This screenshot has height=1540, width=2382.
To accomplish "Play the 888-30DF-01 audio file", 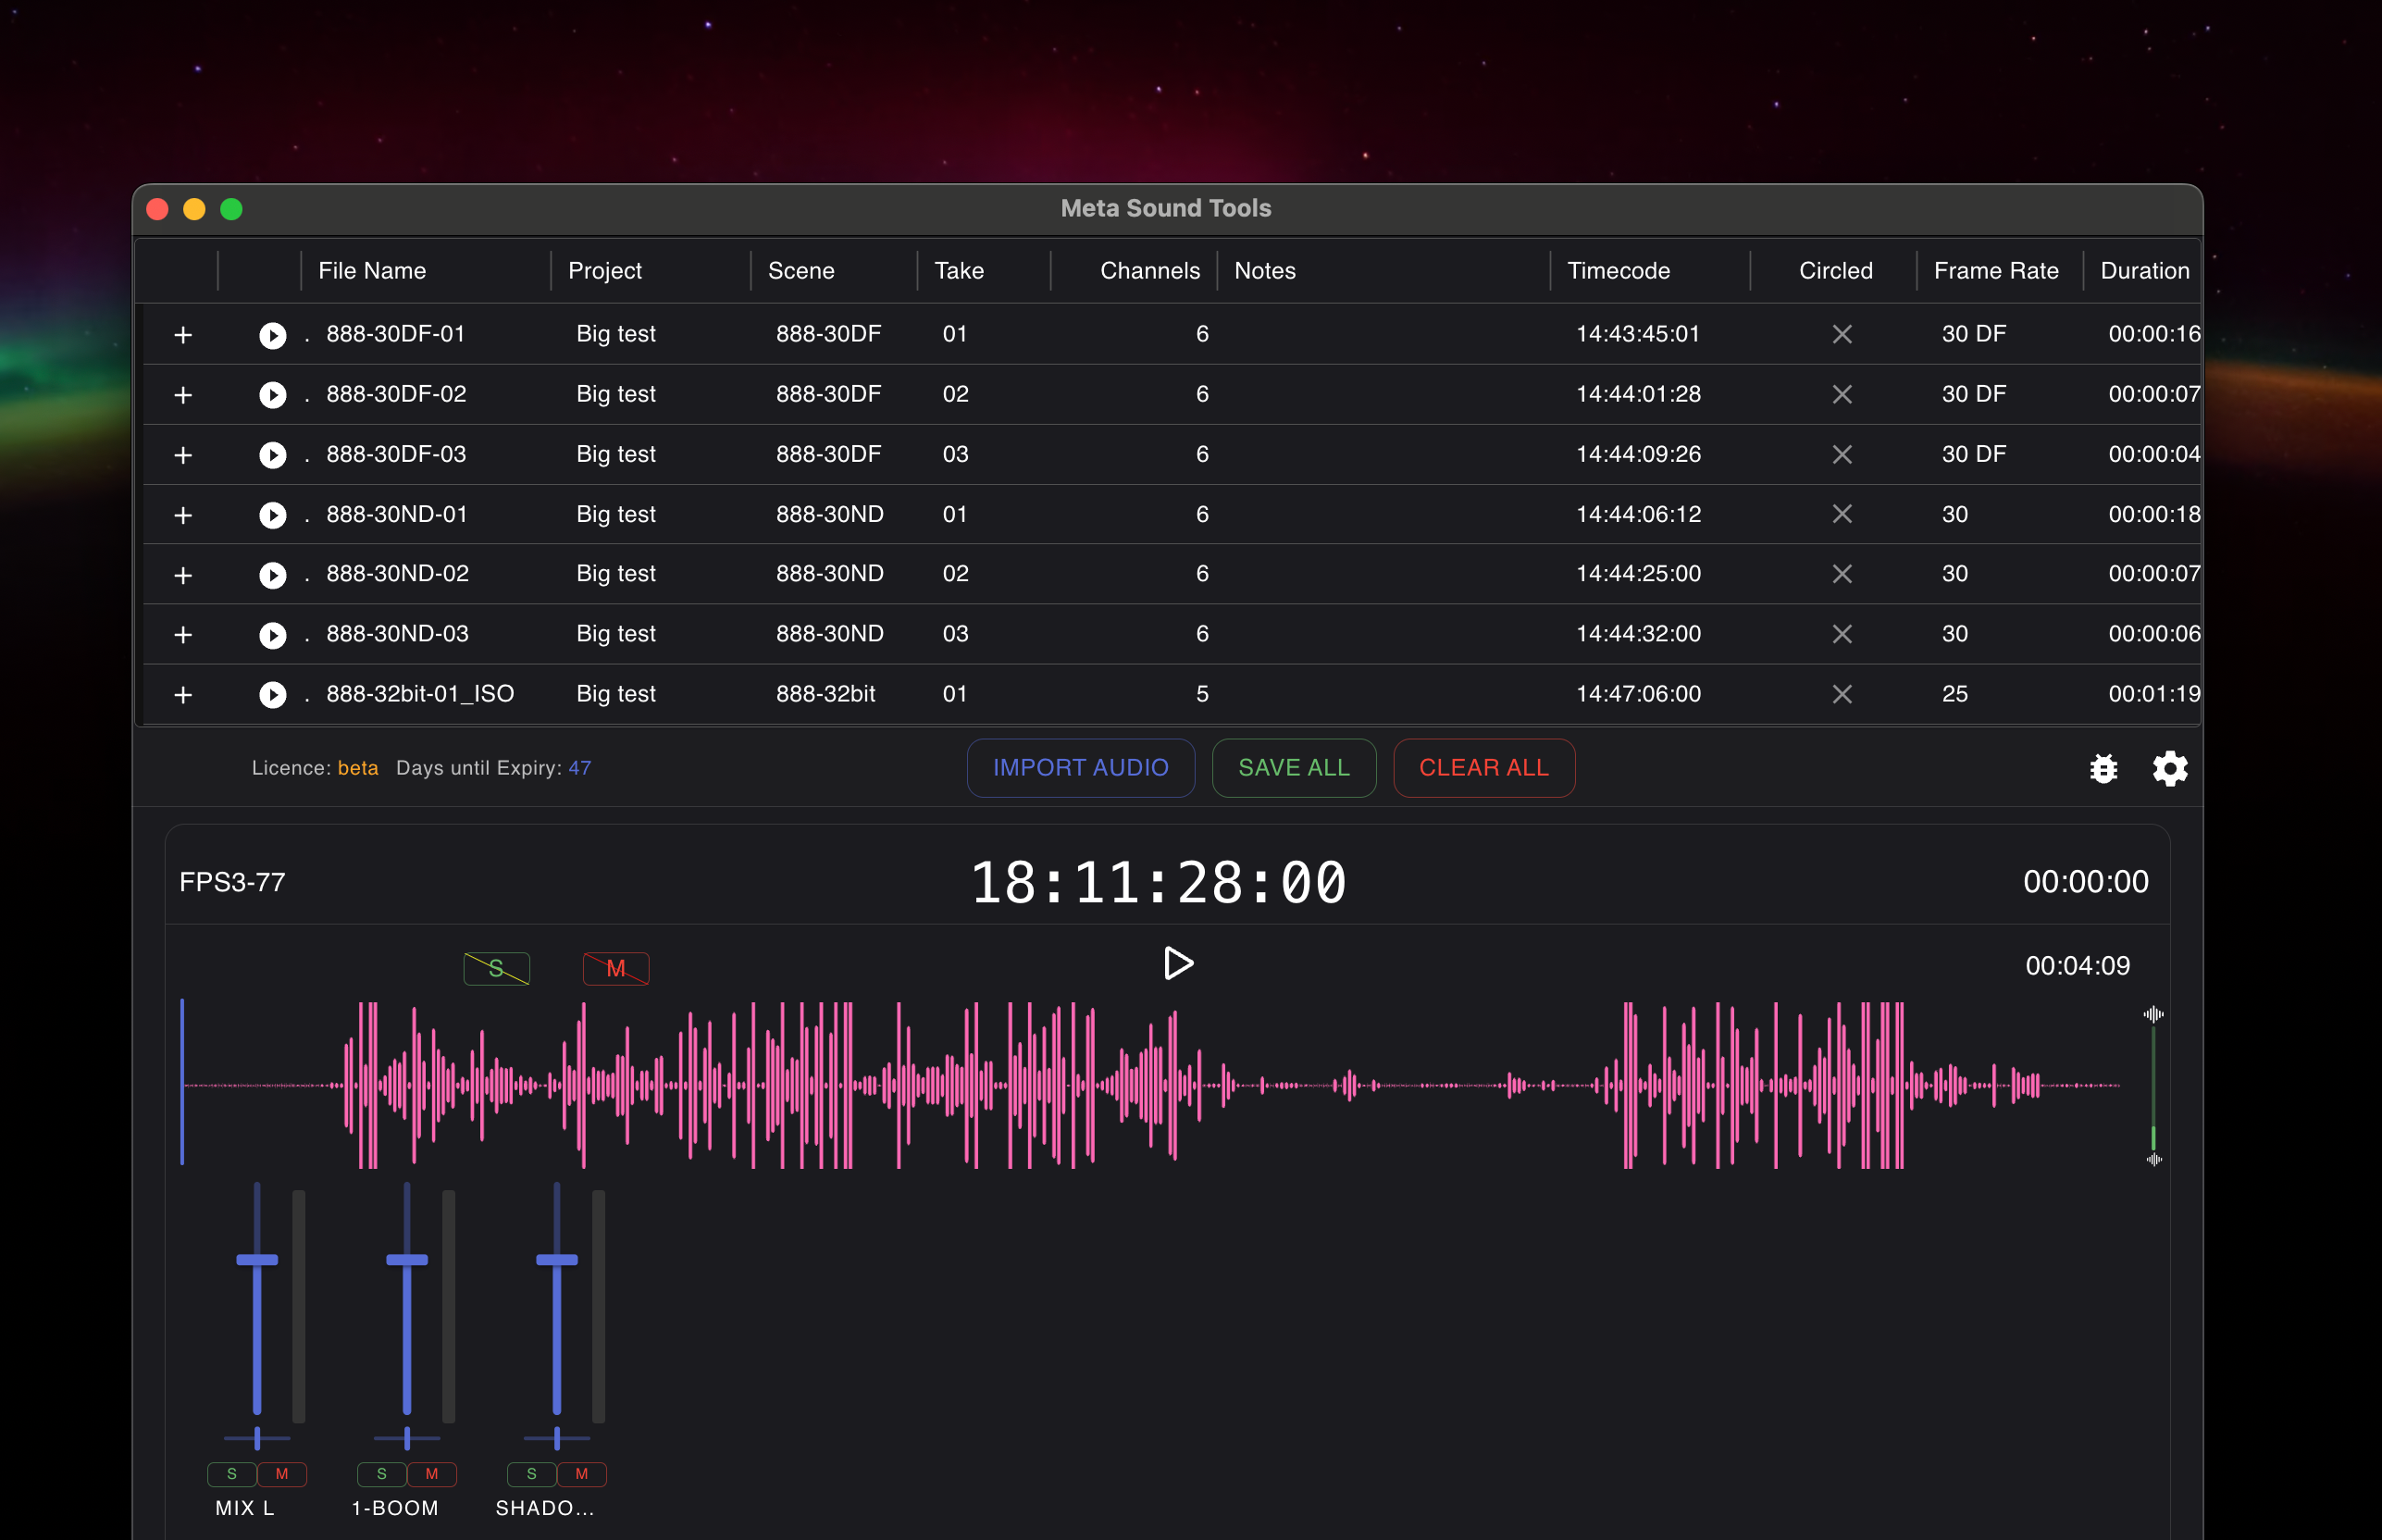I will click(x=272, y=334).
